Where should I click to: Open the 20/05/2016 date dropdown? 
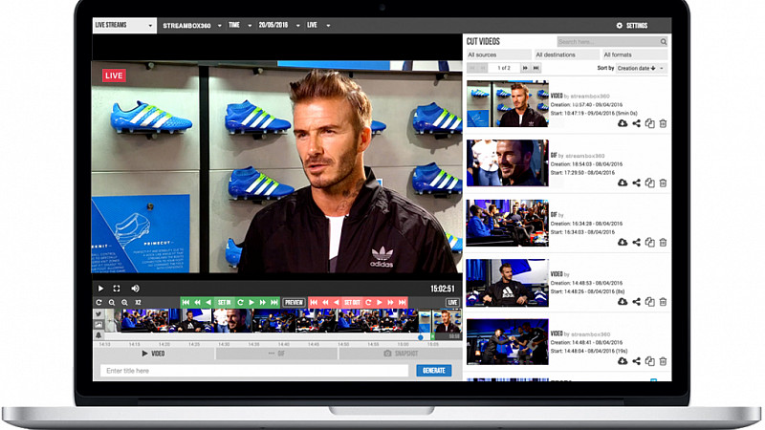click(279, 26)
